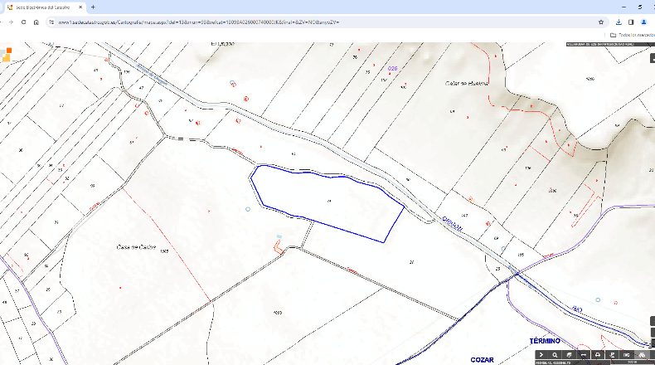Image resolution: width=655 pixels, height=365 pixels.
Task: Select the distance measure tool
Action: 584,354
